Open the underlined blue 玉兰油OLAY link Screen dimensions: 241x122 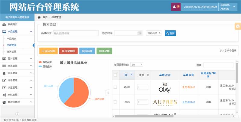point(189,102)
